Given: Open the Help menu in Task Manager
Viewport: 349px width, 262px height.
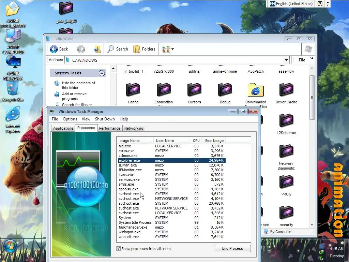Looking at the screenshot, I should 124,119.
